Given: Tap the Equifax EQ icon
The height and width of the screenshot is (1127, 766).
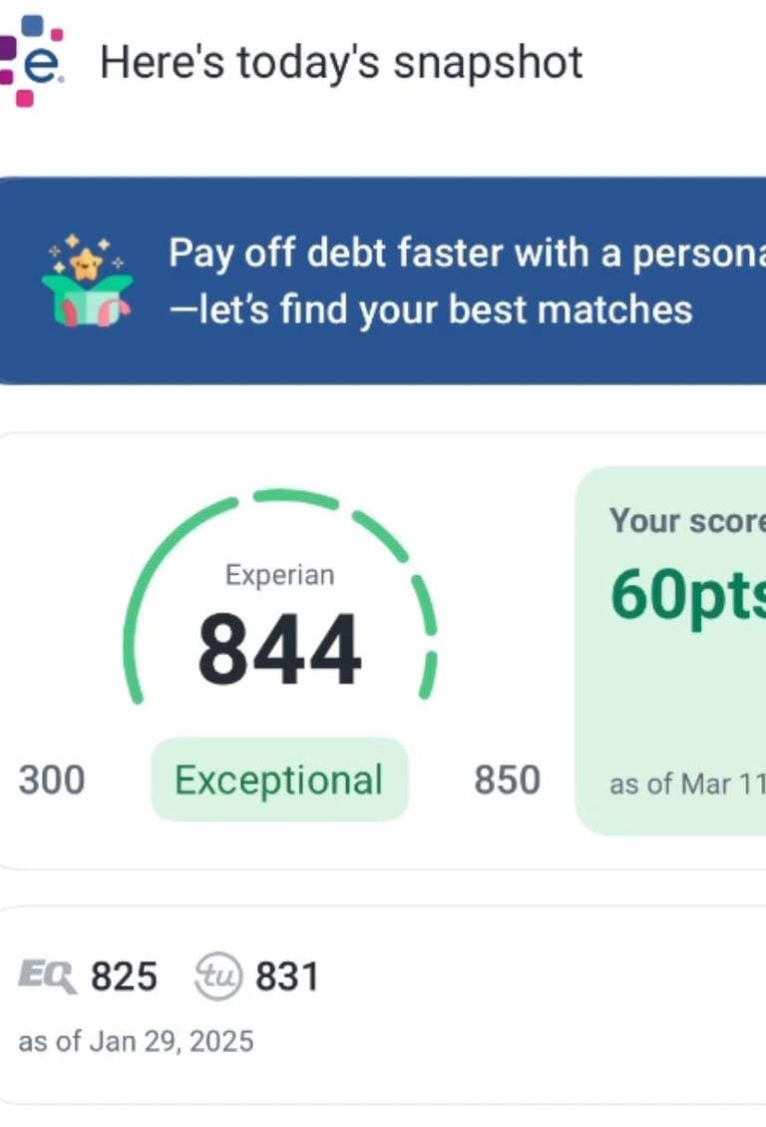Looking at the screenshot, I should click(x=47, y=976).
